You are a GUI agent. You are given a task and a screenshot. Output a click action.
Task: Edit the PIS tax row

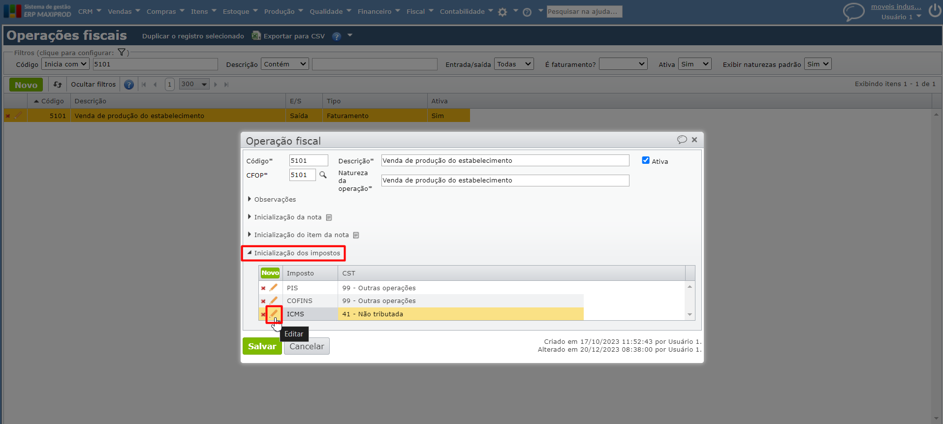point(274,287)
